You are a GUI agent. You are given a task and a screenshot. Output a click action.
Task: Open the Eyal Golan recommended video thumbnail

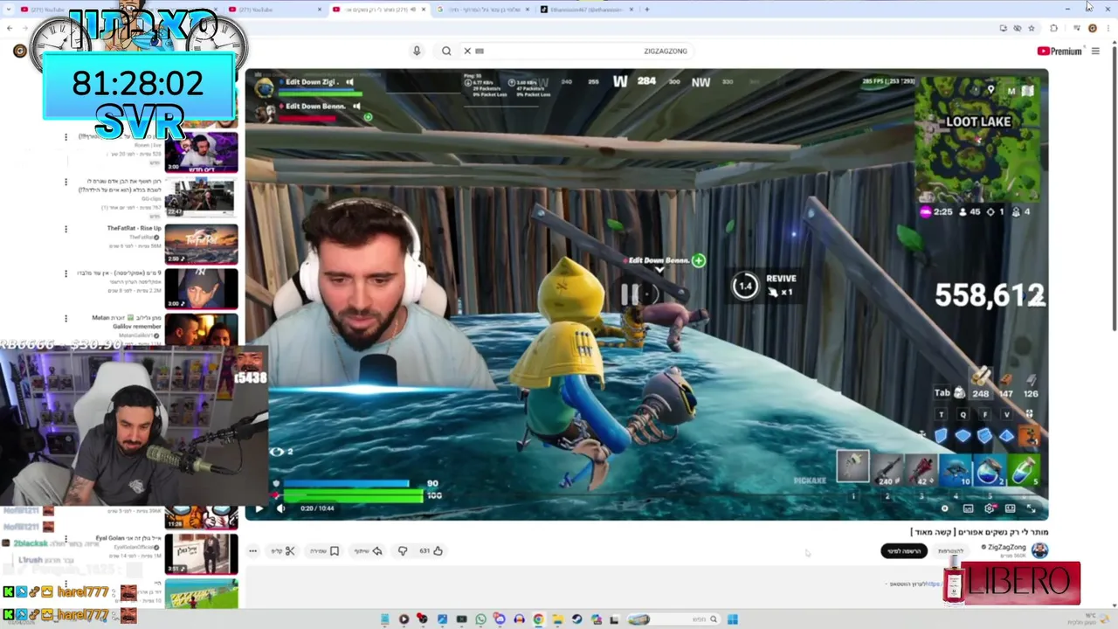tap(201, 554)
